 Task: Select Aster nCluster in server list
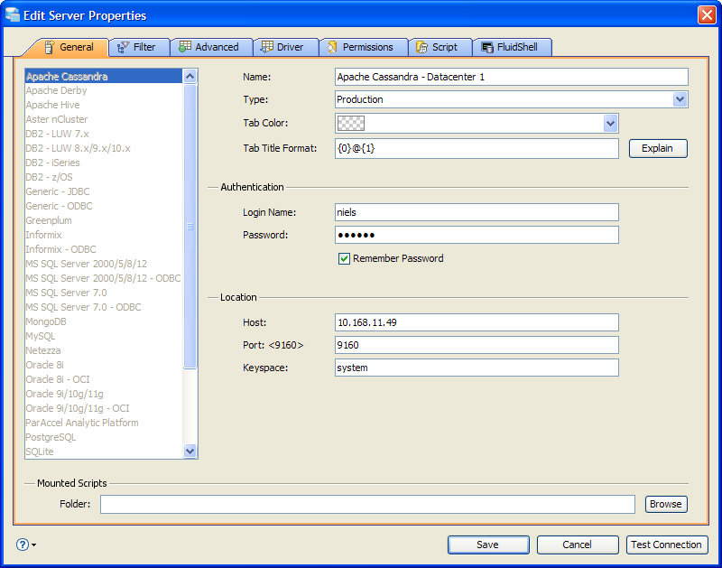[104, 119]
